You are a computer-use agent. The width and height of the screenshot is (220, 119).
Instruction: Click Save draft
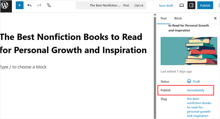(x=166, y=5)
